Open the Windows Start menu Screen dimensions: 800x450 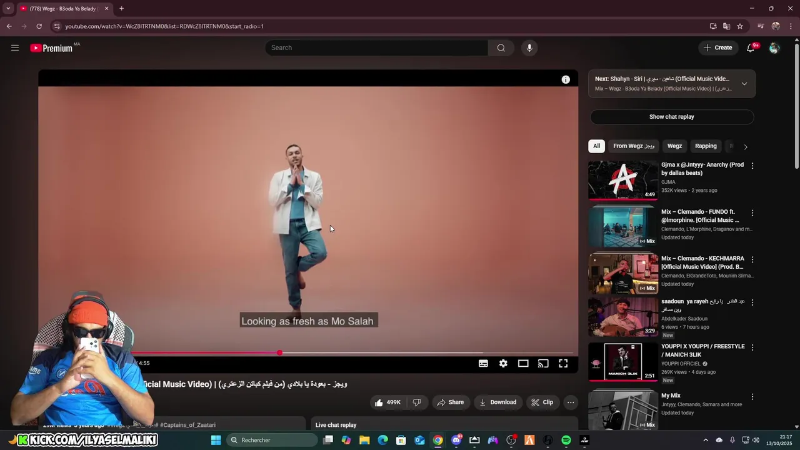point(216,440)
